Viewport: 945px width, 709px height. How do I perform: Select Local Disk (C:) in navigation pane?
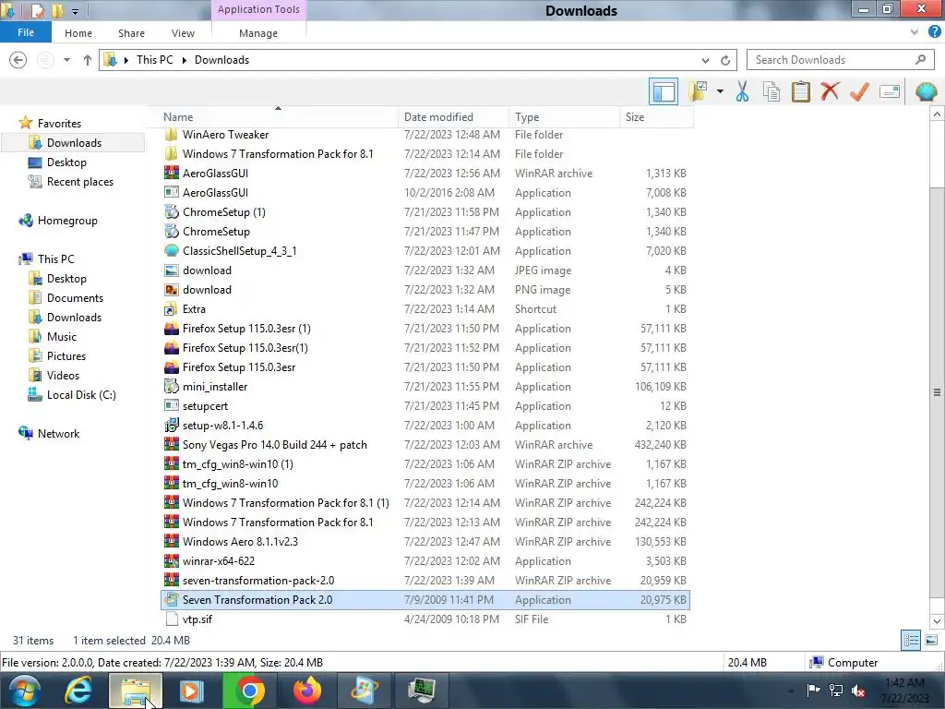(81, 395)
